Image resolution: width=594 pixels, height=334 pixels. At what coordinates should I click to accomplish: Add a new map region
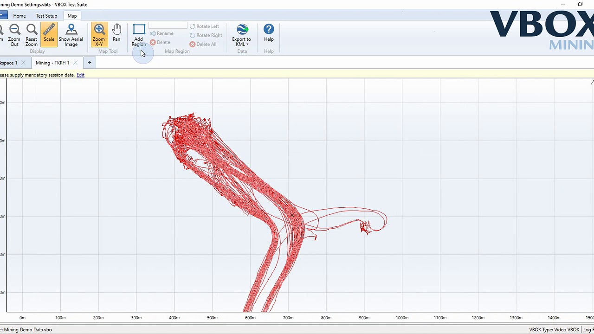coord(139,35)
